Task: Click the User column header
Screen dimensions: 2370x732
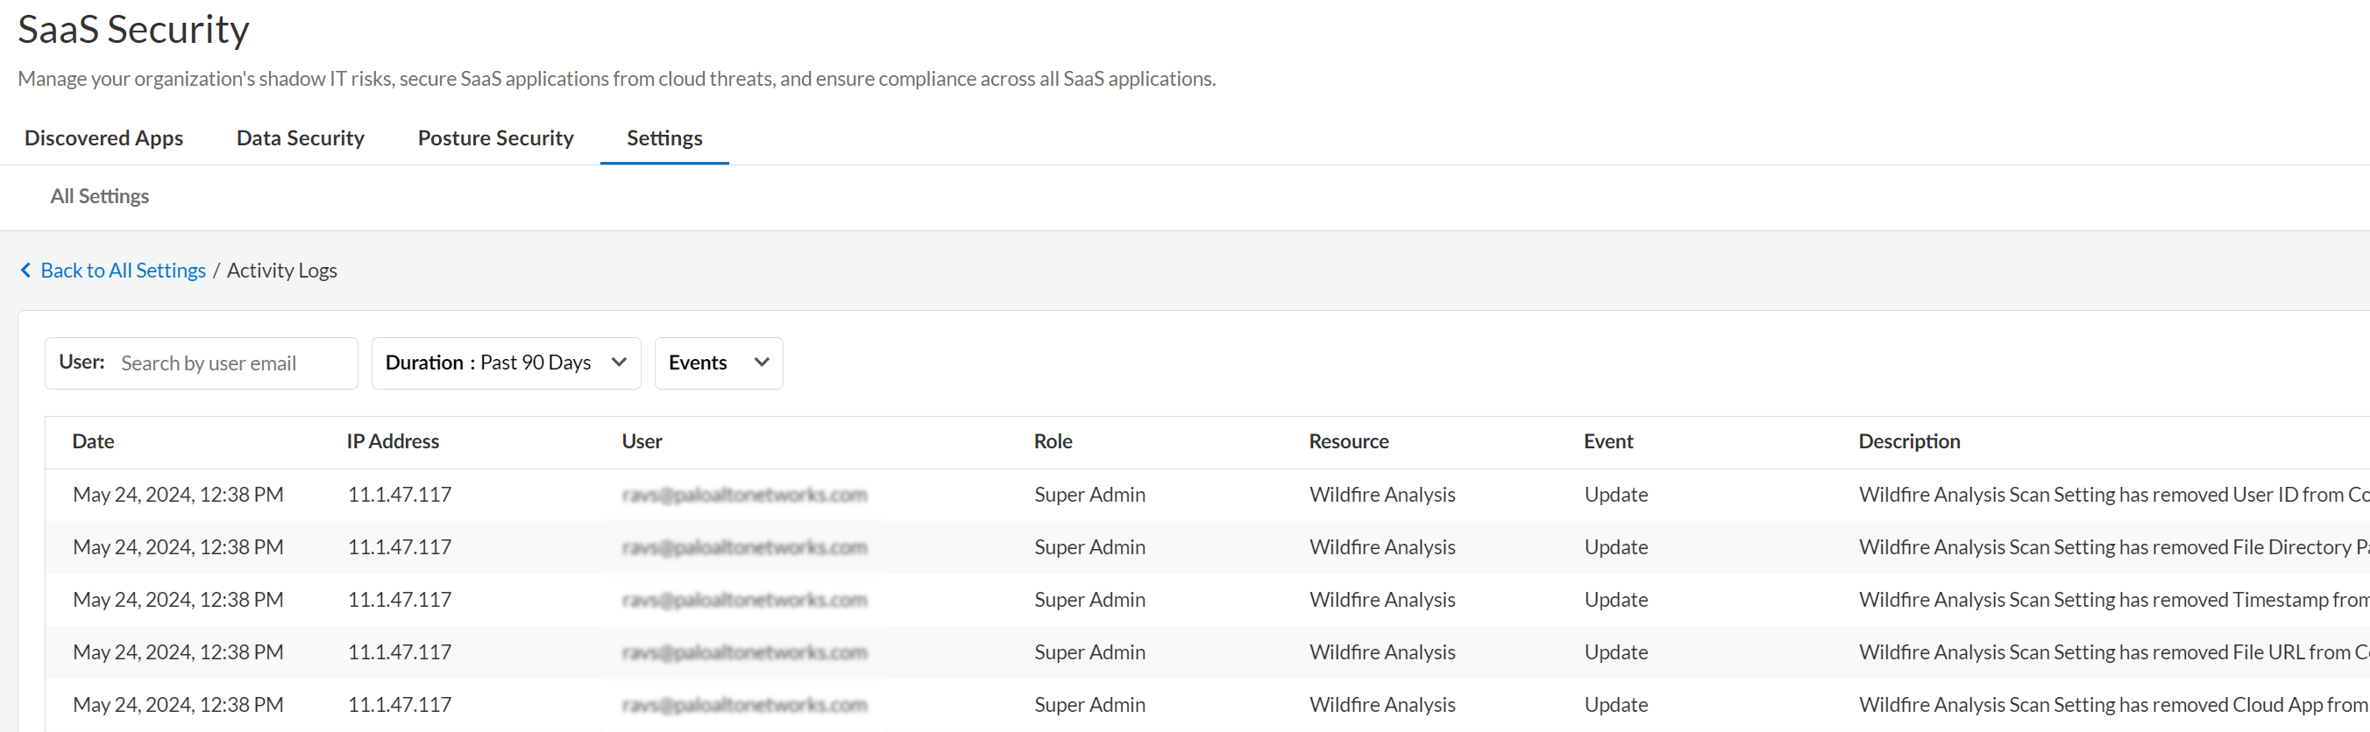Action: pos(642,441)
